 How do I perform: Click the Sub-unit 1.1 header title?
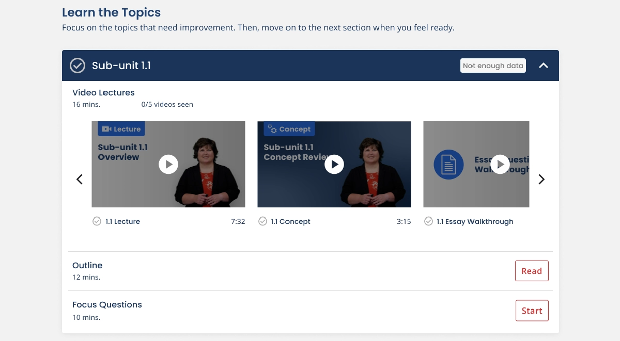pos(121,66)
